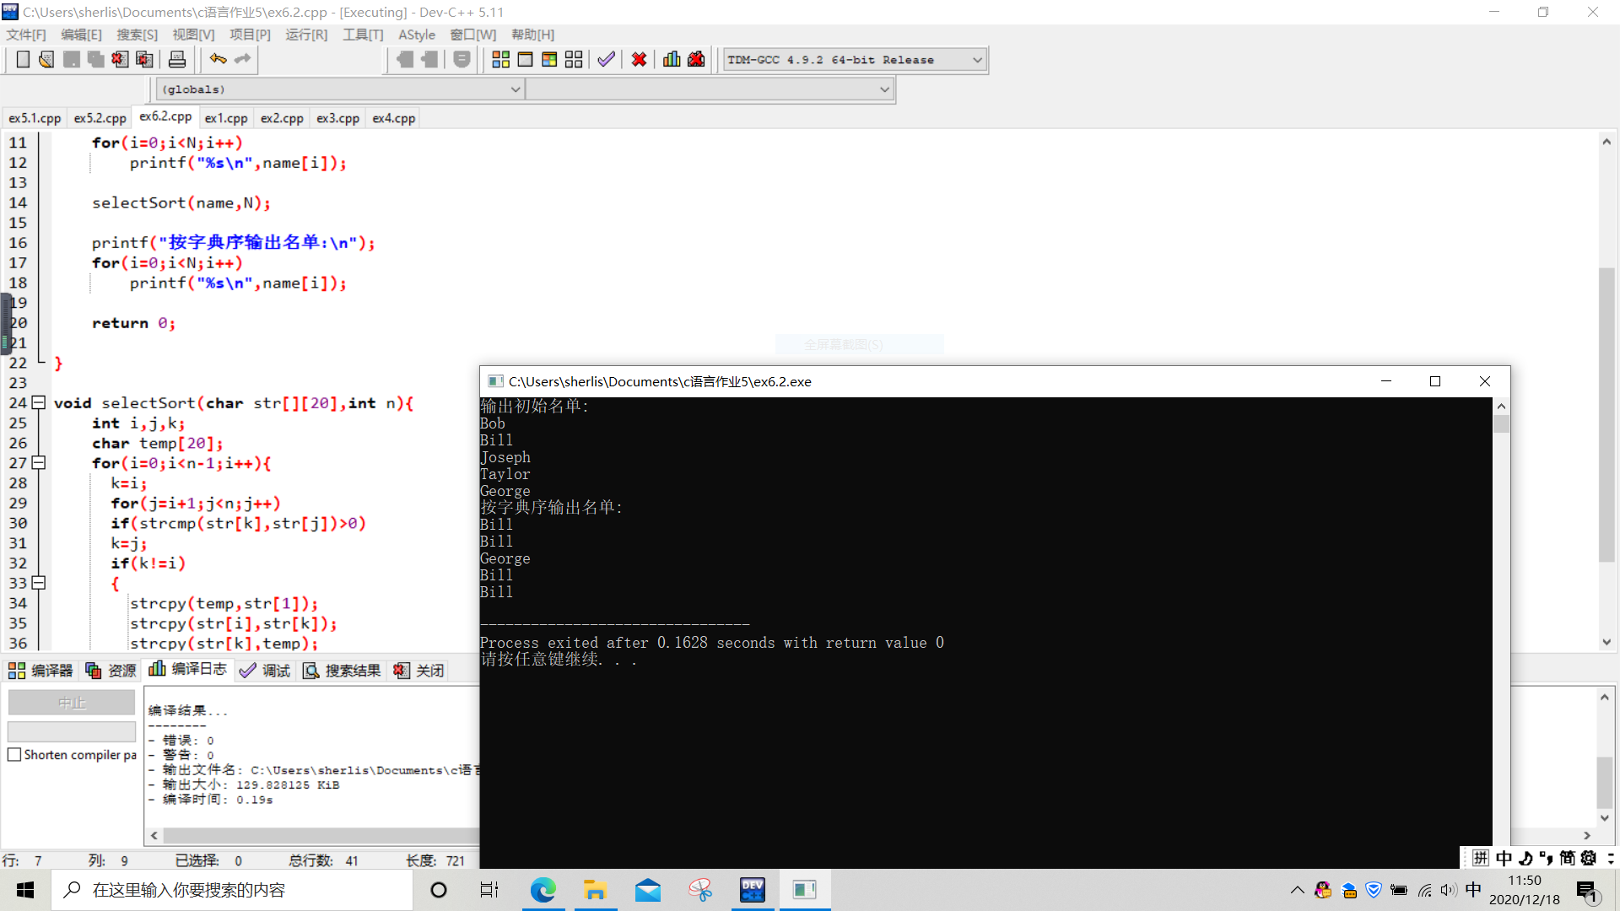Click the Undo arrow icon

(x=218, y=59)
